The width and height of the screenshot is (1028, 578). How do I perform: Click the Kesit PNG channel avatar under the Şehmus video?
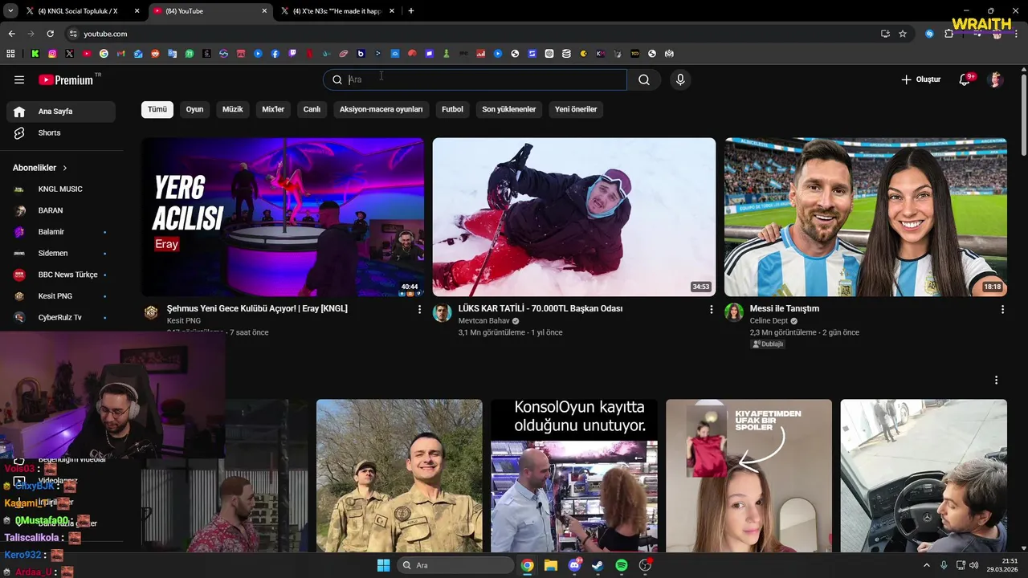click(151, 312)
